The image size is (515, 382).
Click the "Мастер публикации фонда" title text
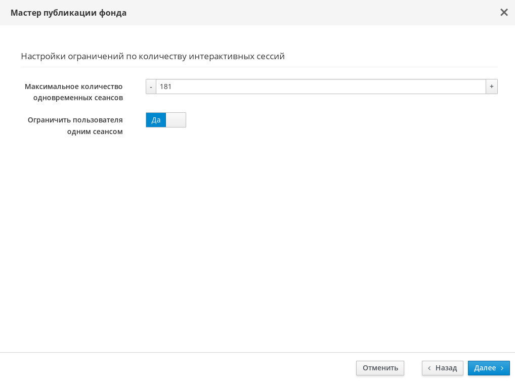(68, 13)
